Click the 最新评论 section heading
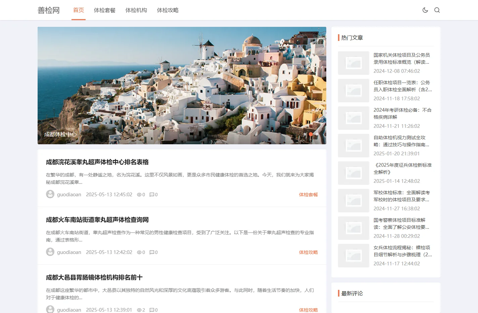The height and width of the screenshot is (313, 478). (352, 293)
